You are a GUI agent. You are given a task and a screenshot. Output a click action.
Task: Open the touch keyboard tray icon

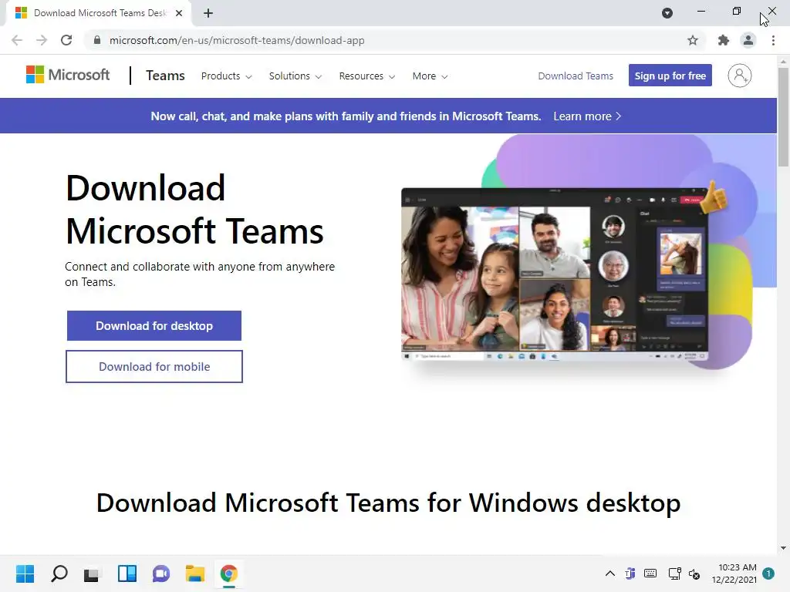(650, 573)
